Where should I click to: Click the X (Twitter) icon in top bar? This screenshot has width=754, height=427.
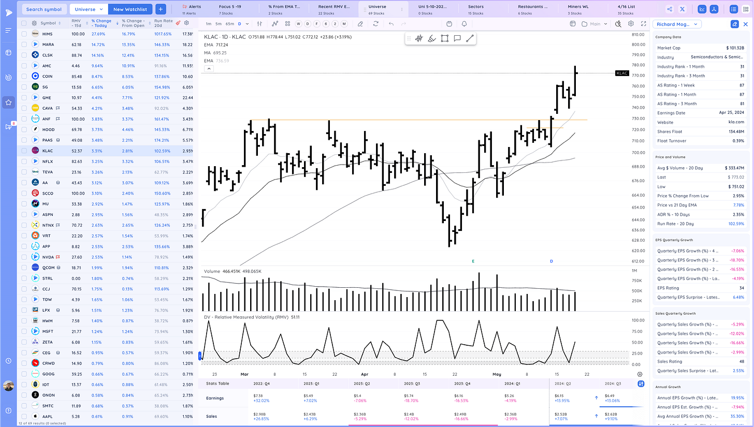pos(683,9)
